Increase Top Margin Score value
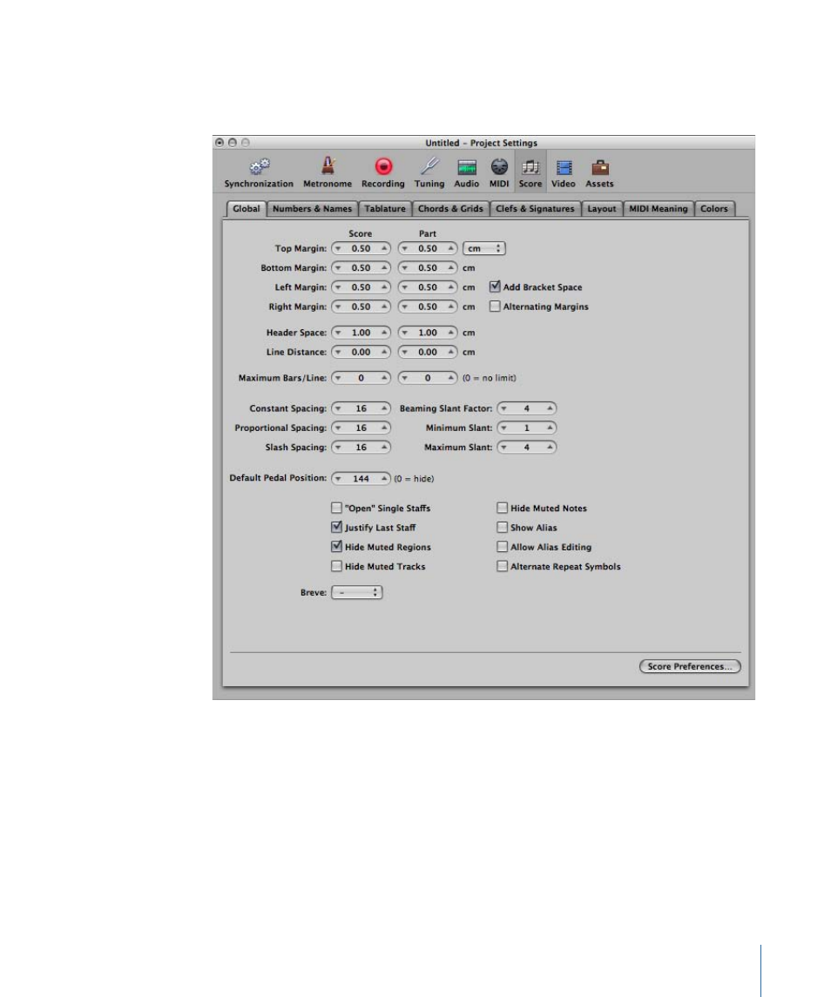The image size is (831, 997). tap(384, 249)
